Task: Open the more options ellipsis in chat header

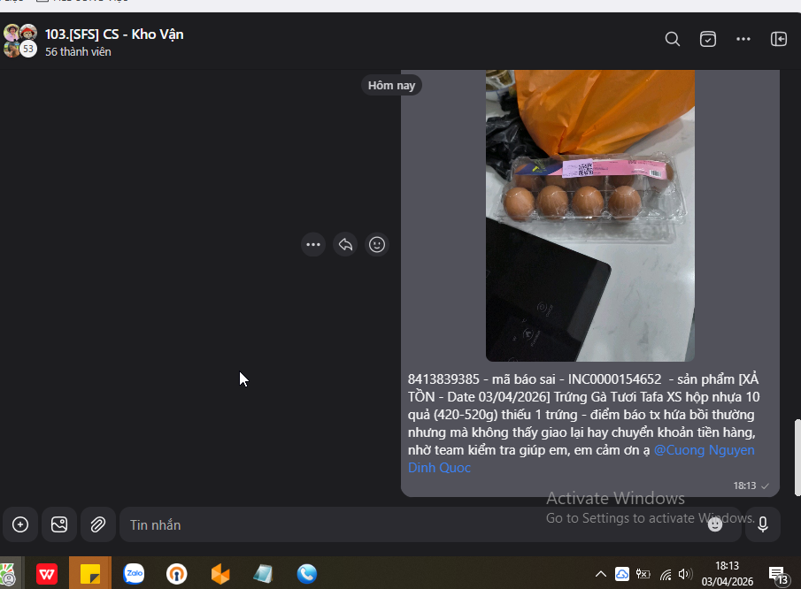Action: point(743,39)
